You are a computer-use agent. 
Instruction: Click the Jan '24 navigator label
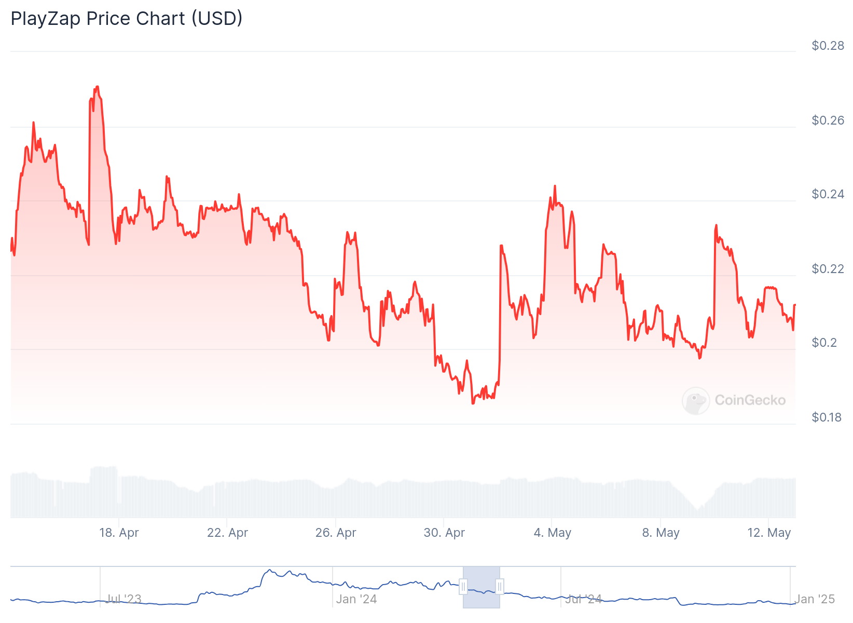(356, 599)
